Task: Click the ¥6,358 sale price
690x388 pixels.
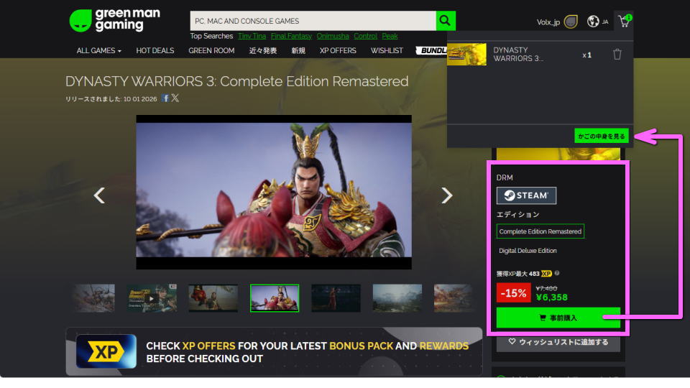Action: coord(552,297)
